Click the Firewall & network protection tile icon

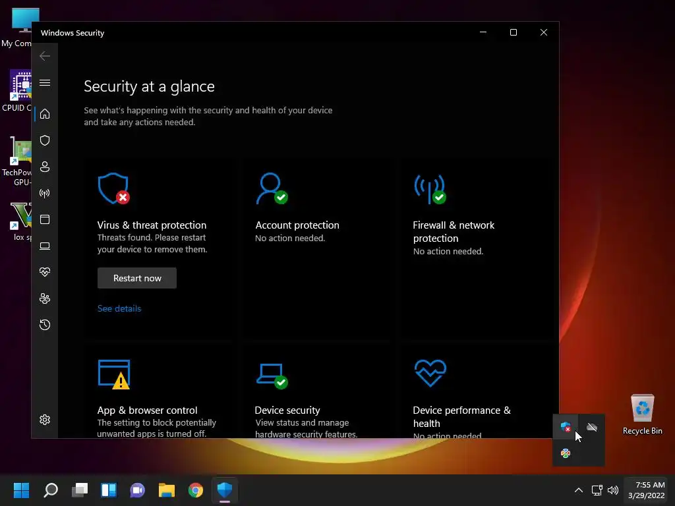[x=430, y=189]
